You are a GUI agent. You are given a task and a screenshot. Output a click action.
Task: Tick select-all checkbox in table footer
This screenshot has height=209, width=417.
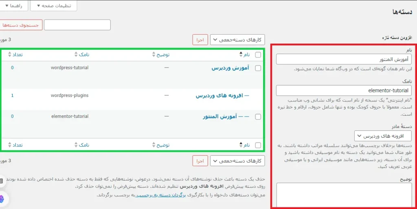258,145
